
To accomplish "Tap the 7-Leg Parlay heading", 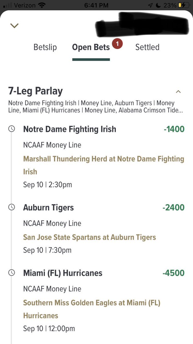I will [x=35, y=91].
